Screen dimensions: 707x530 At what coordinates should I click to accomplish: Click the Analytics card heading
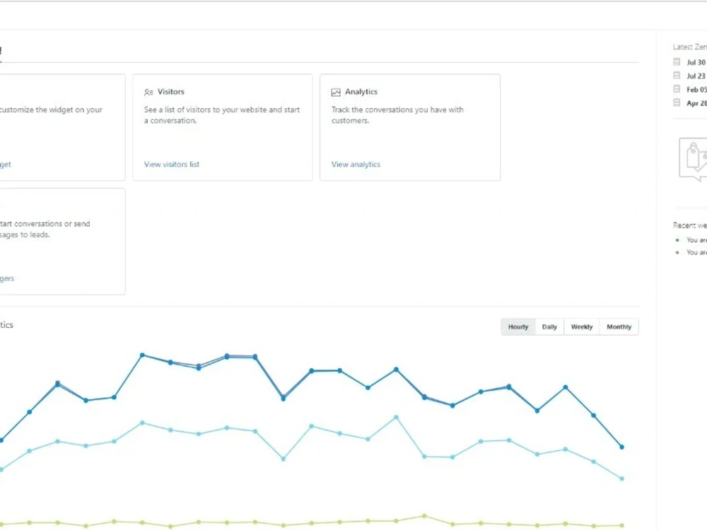coord(361,91)
